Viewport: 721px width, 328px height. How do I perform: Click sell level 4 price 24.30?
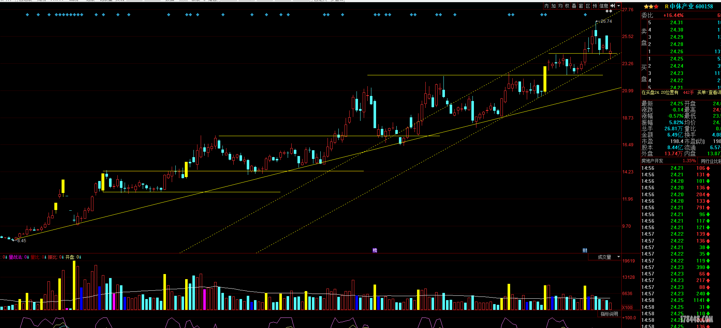point(677,30)
